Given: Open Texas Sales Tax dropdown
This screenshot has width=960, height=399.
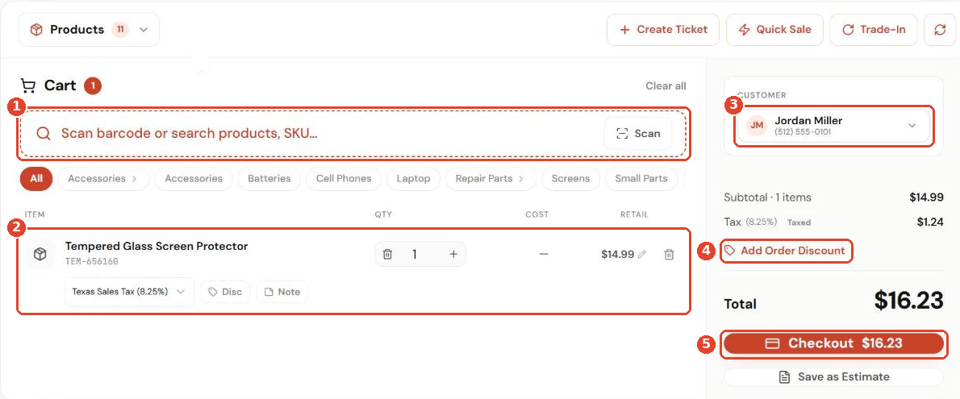Looking at the screenshot, I should pos(129,292).
